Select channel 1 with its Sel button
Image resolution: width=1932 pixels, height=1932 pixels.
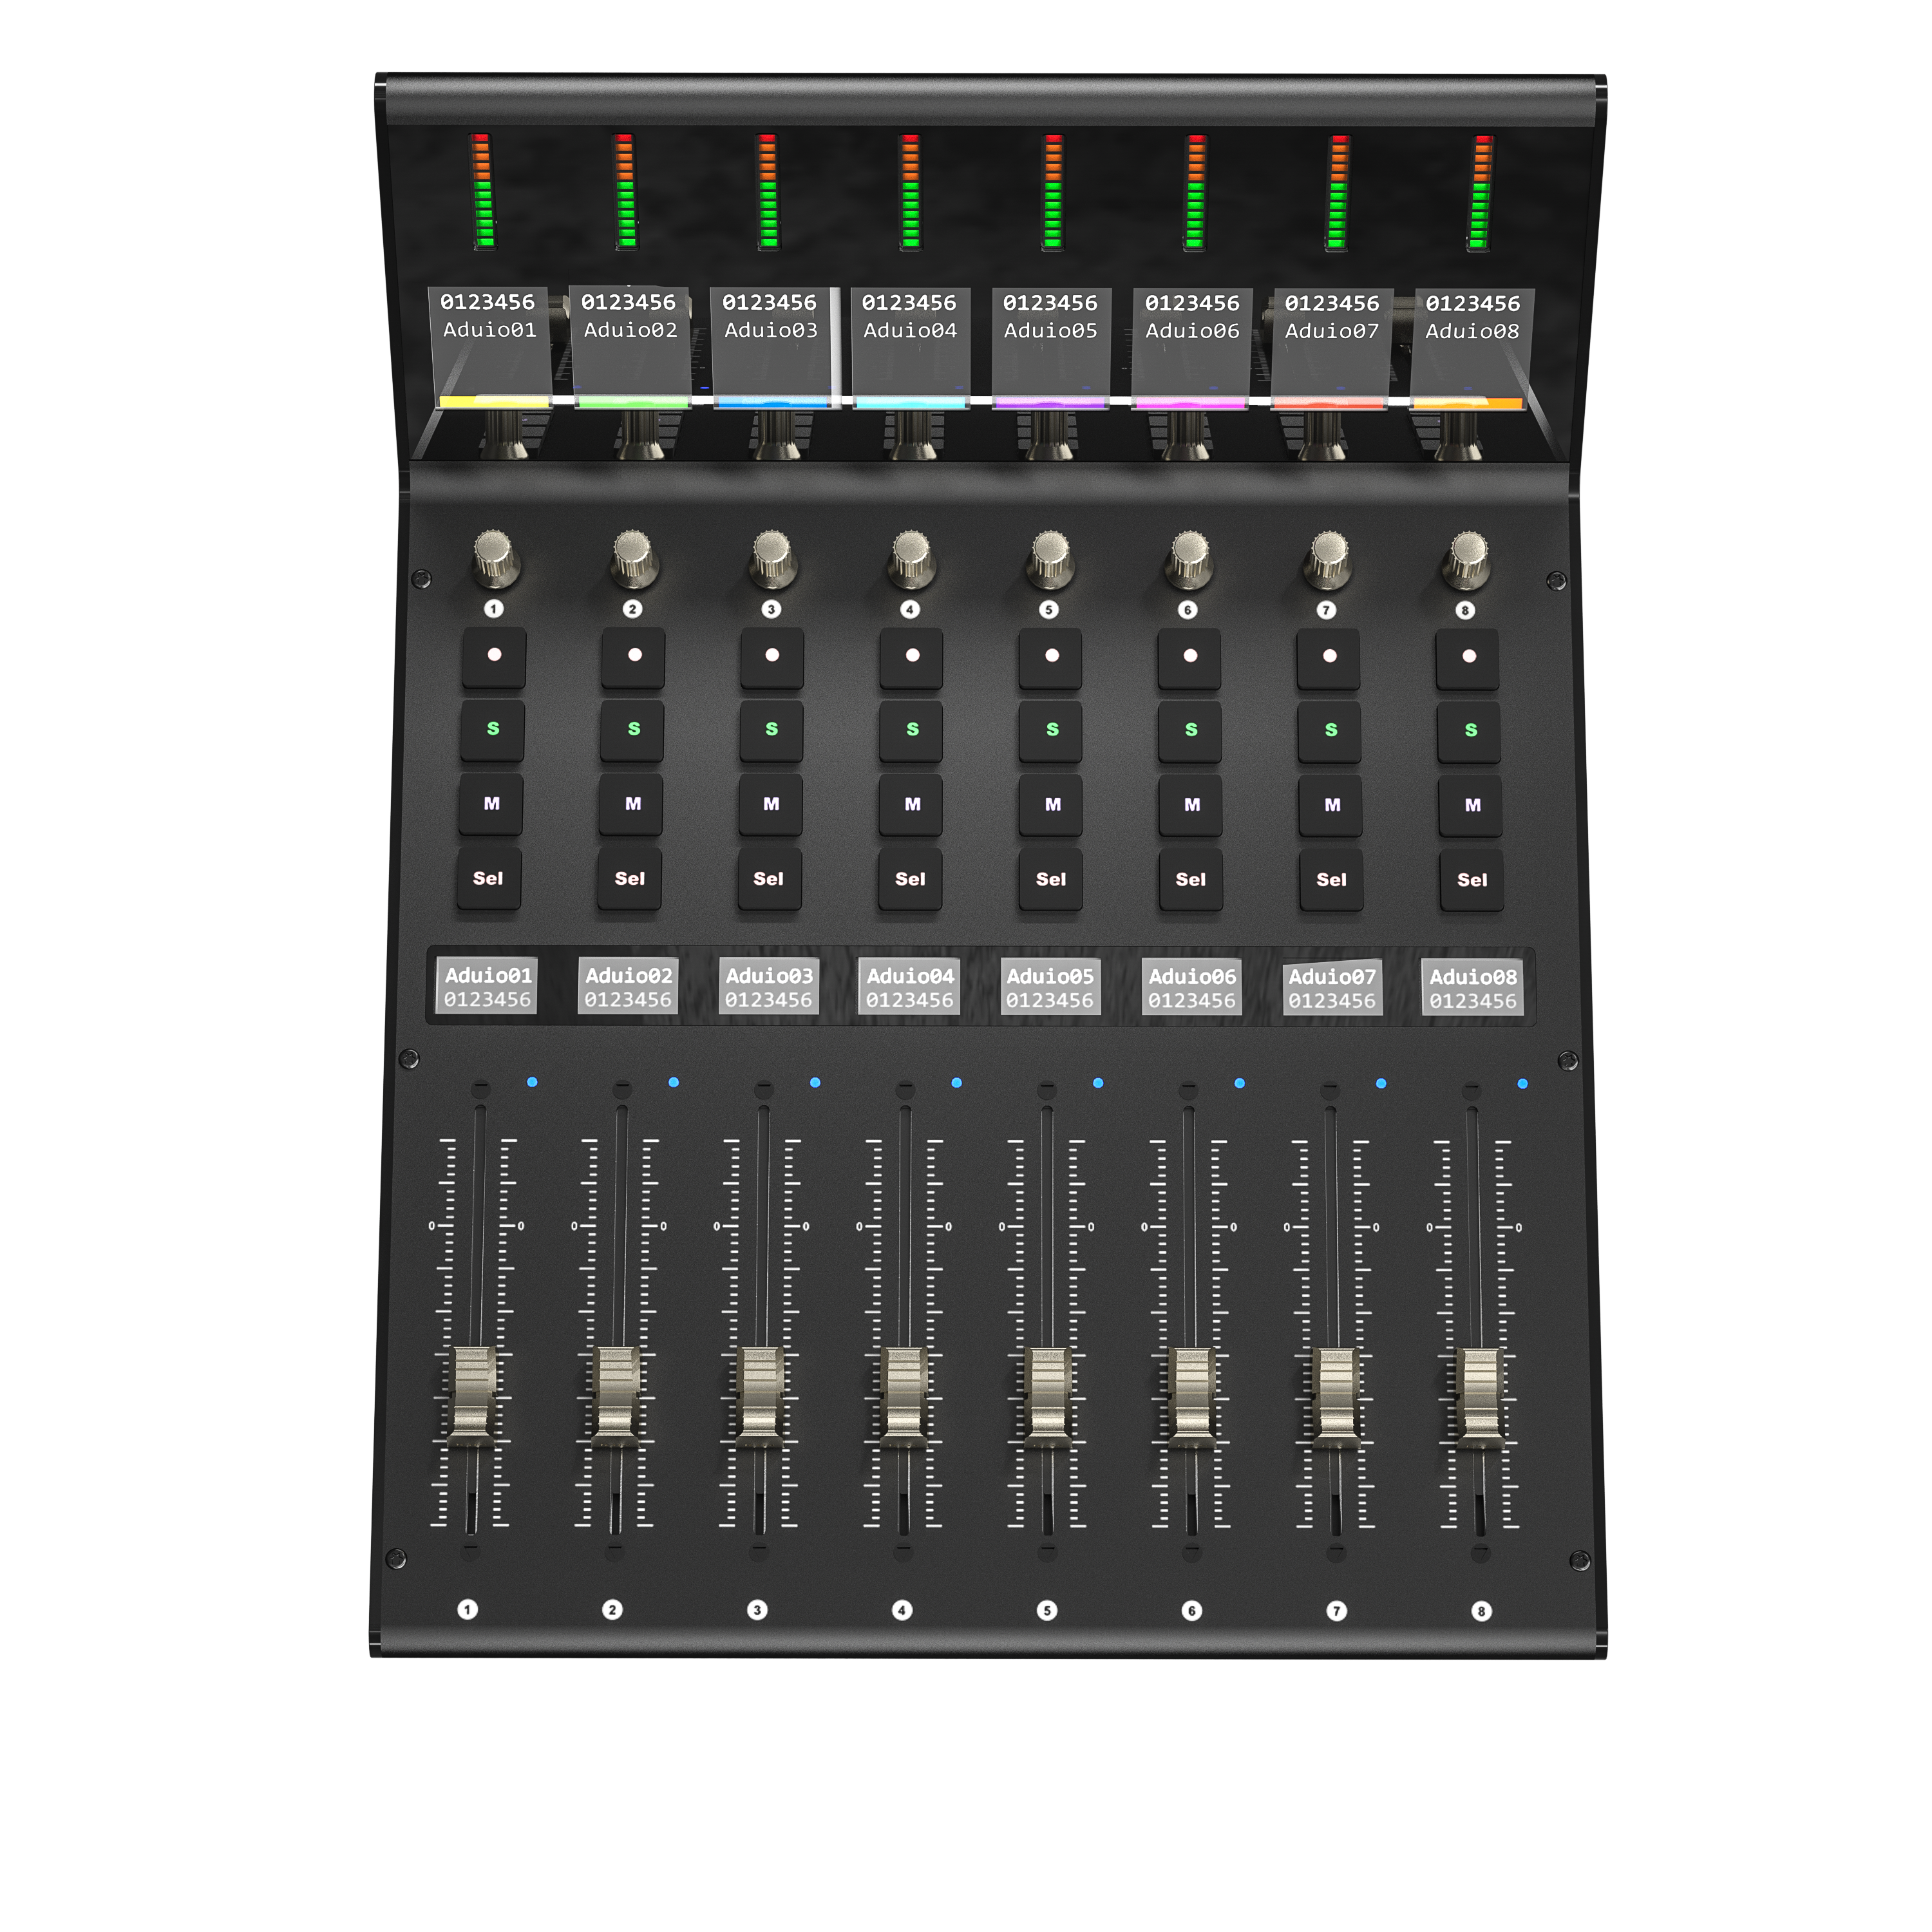(x=490, y=878)
